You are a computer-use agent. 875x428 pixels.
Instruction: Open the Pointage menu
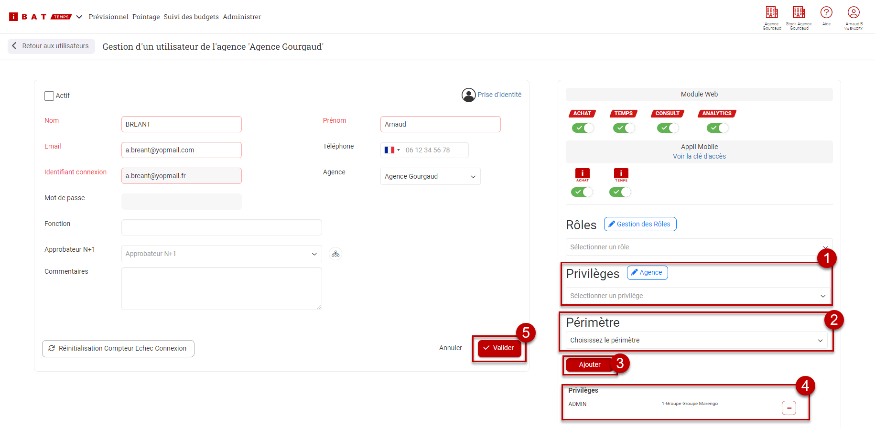146,17
